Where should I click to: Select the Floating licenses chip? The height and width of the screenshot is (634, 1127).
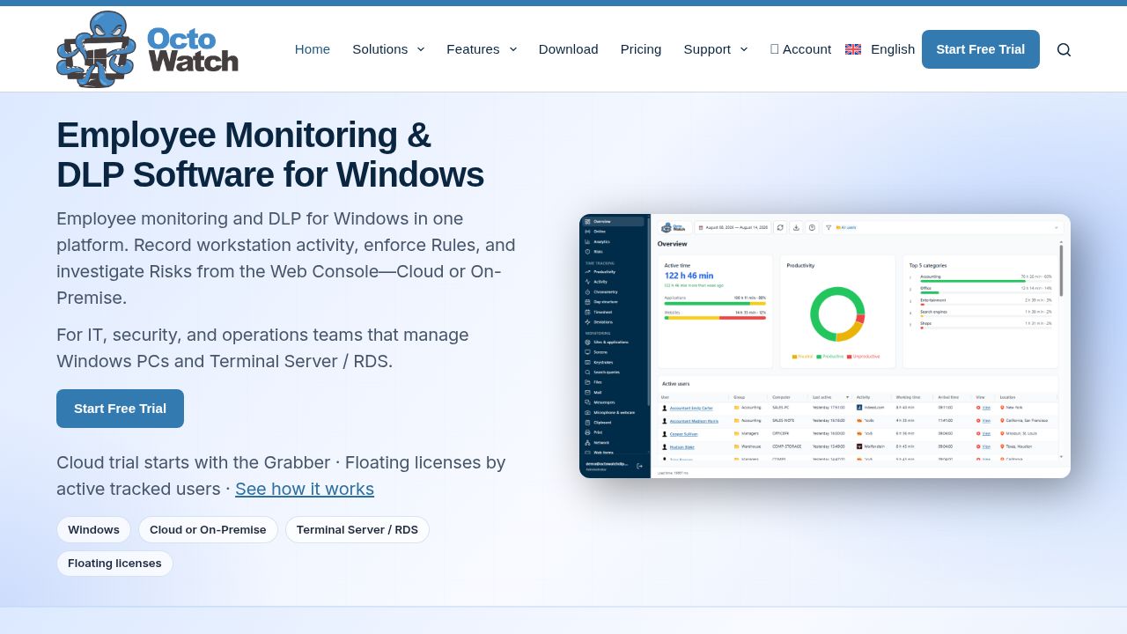point(114,564)
